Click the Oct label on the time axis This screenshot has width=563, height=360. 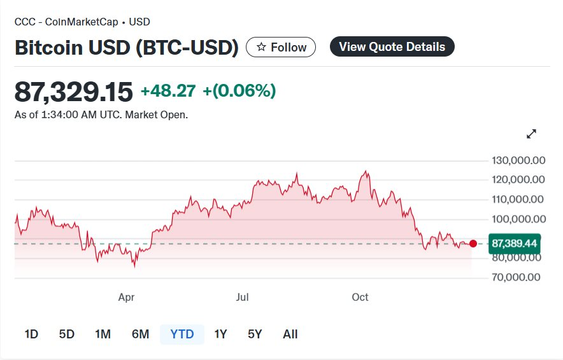click(x=360, y=297)
